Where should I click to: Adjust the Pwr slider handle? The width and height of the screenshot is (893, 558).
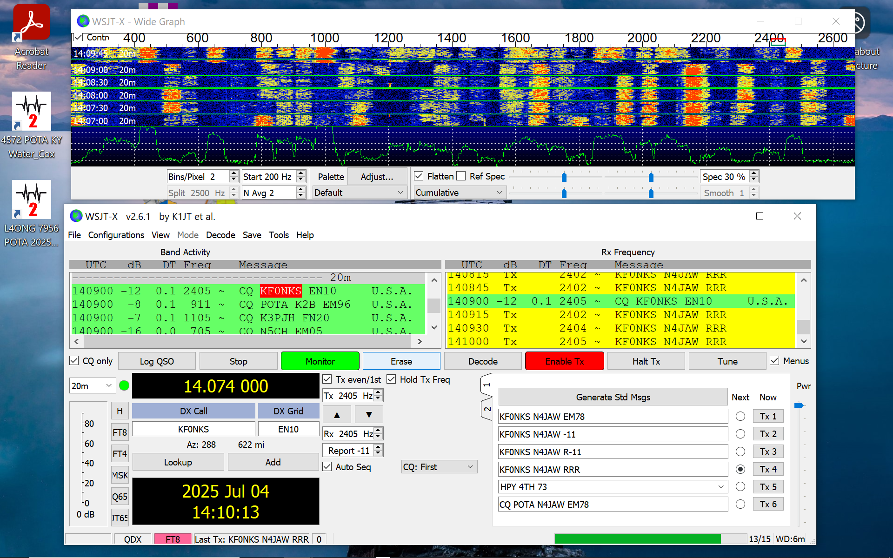coord(799,405)
